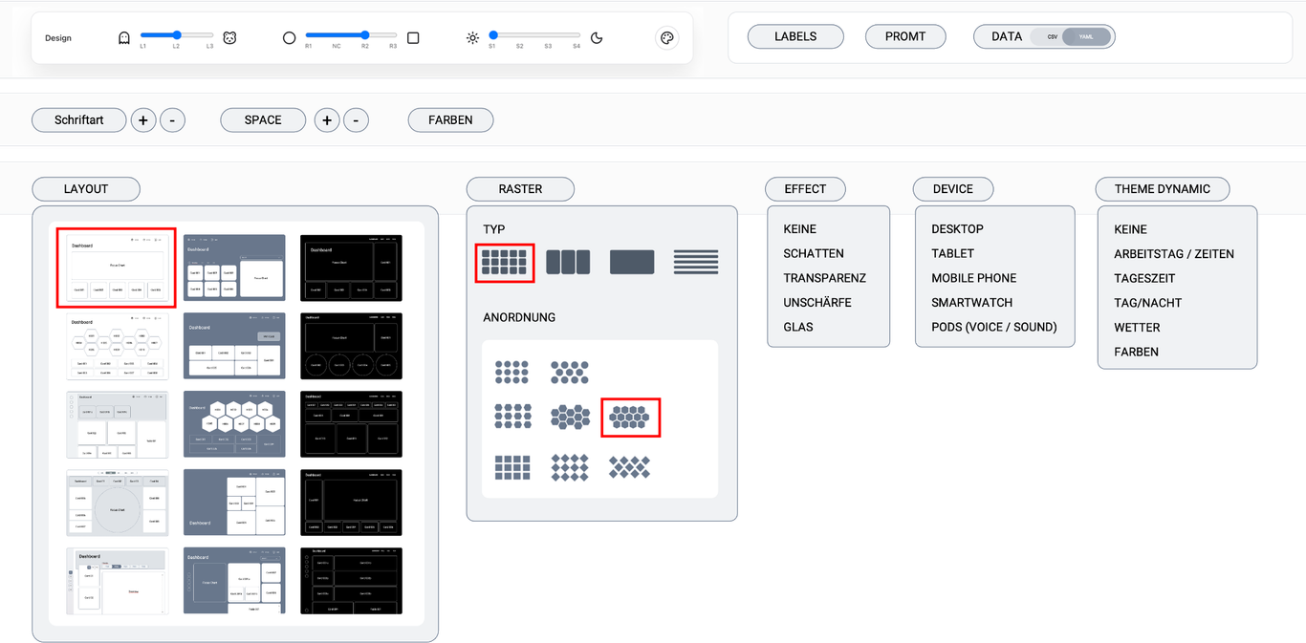Viewport: 1306px width, 643px height.
Task: Open the color palette icon
Action: [666, 38]
